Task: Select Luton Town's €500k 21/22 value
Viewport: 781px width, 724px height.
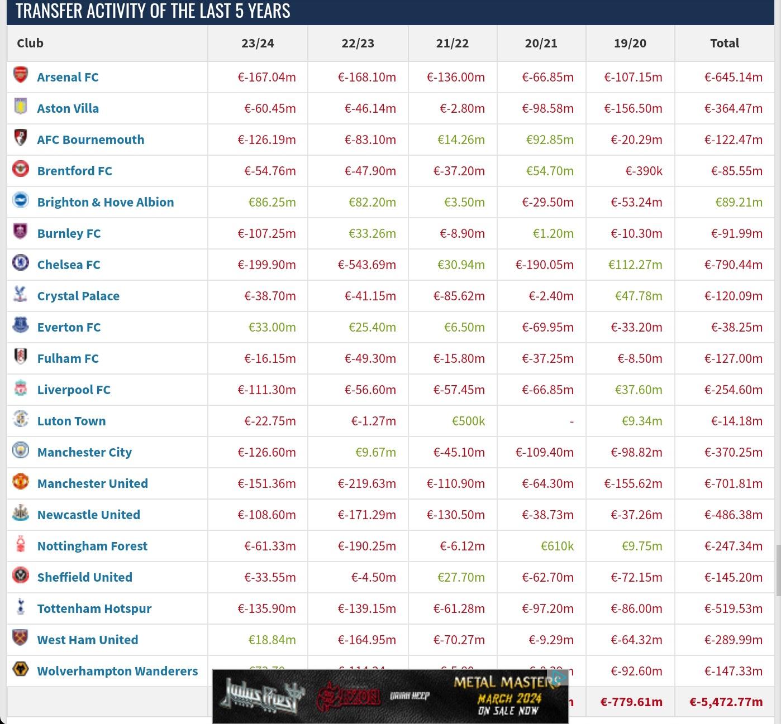Action: 468,421
